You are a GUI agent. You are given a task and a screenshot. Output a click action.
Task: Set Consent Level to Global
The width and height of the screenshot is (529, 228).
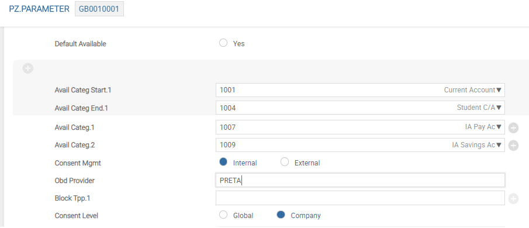pos(223,215)
